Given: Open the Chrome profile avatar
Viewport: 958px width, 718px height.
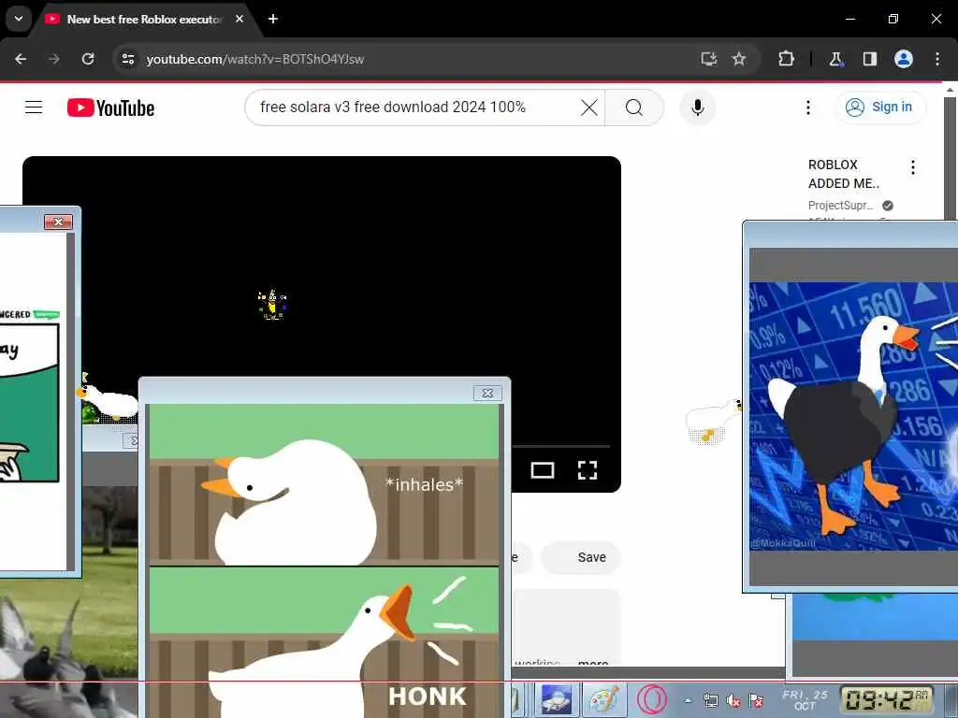Looking at the screenshot, I should tap(904, 59).
